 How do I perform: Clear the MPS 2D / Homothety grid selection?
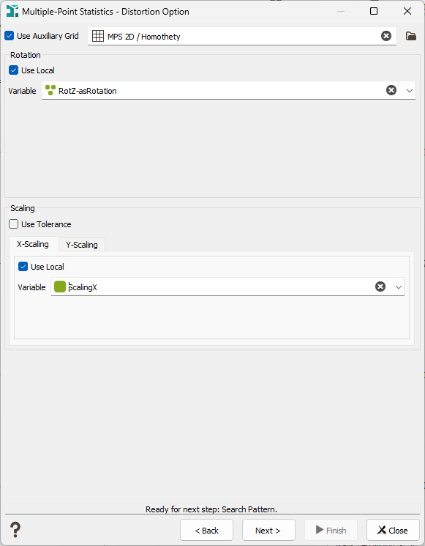[386, 36]
